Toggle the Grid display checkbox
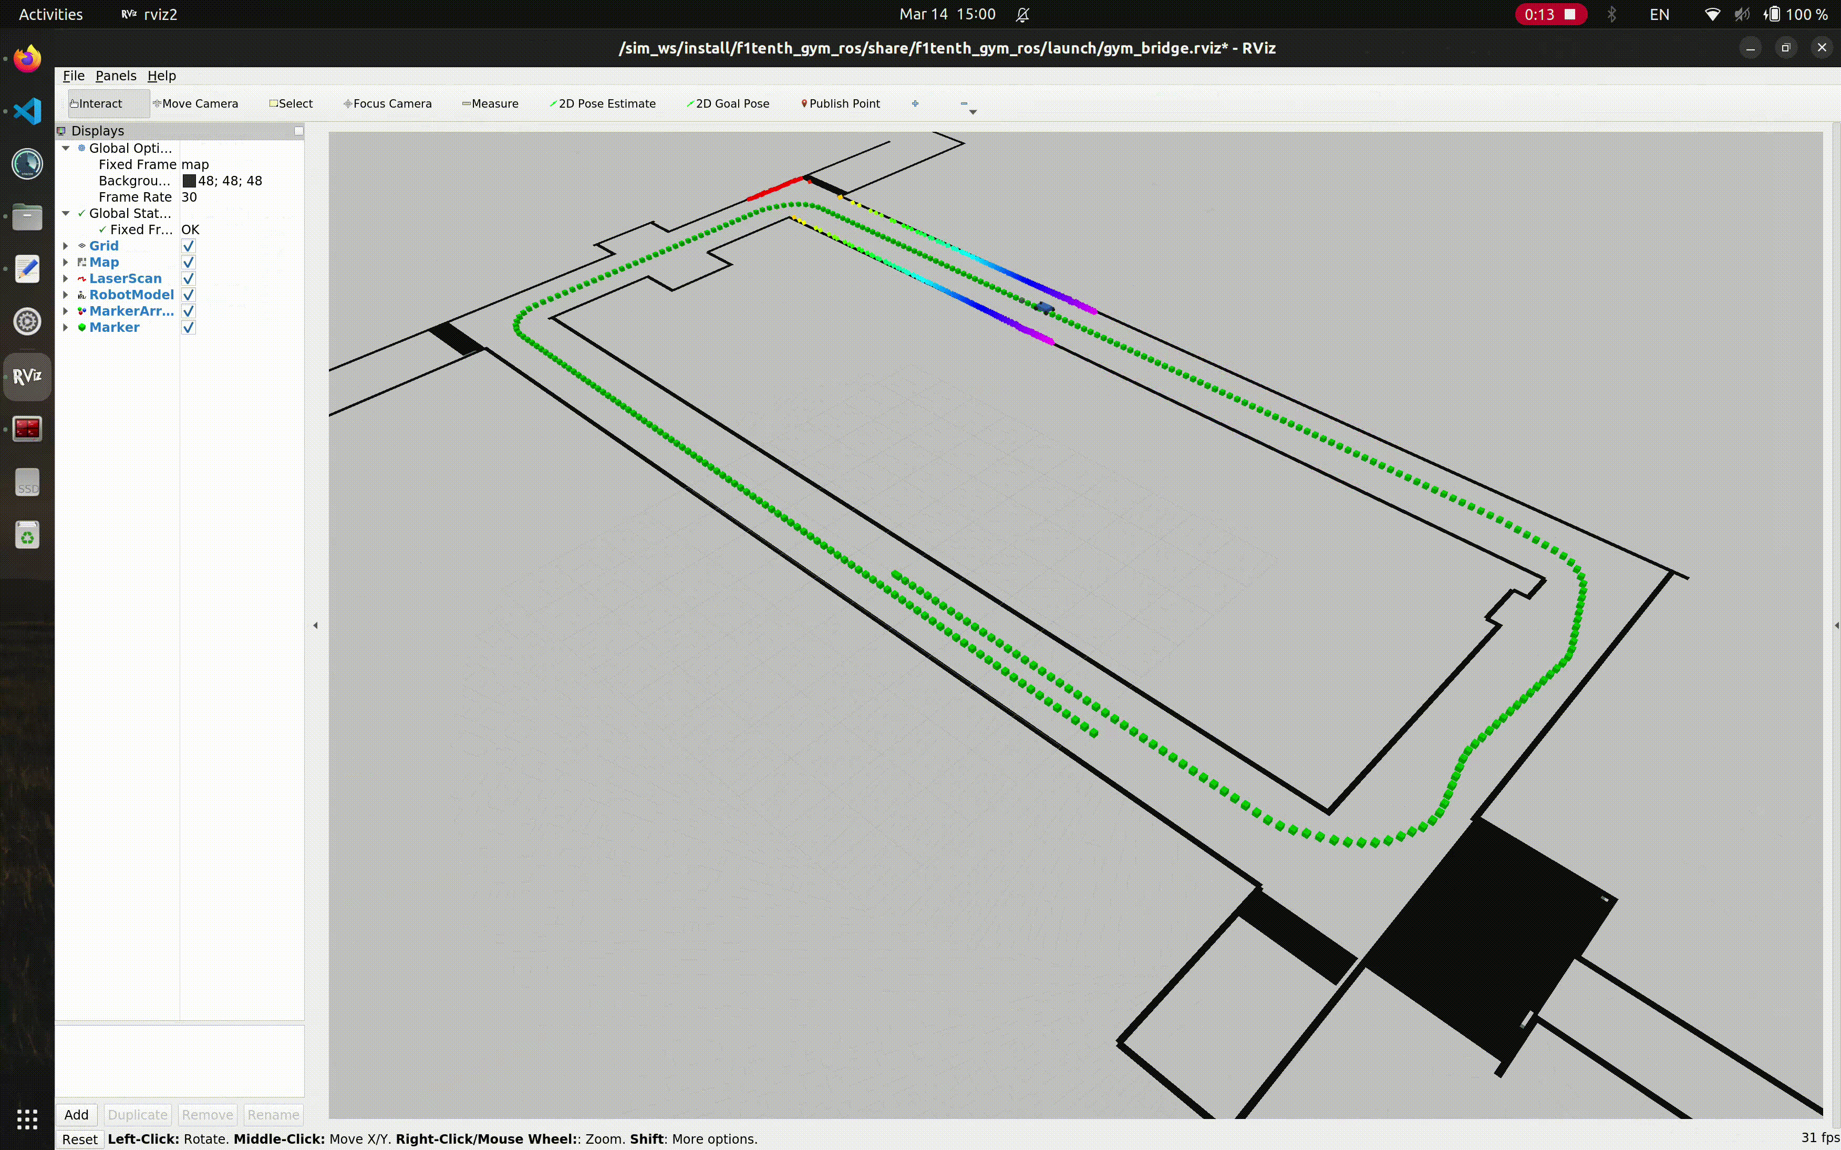This screenshot has width=1841, height=1150. click(189, 246)
